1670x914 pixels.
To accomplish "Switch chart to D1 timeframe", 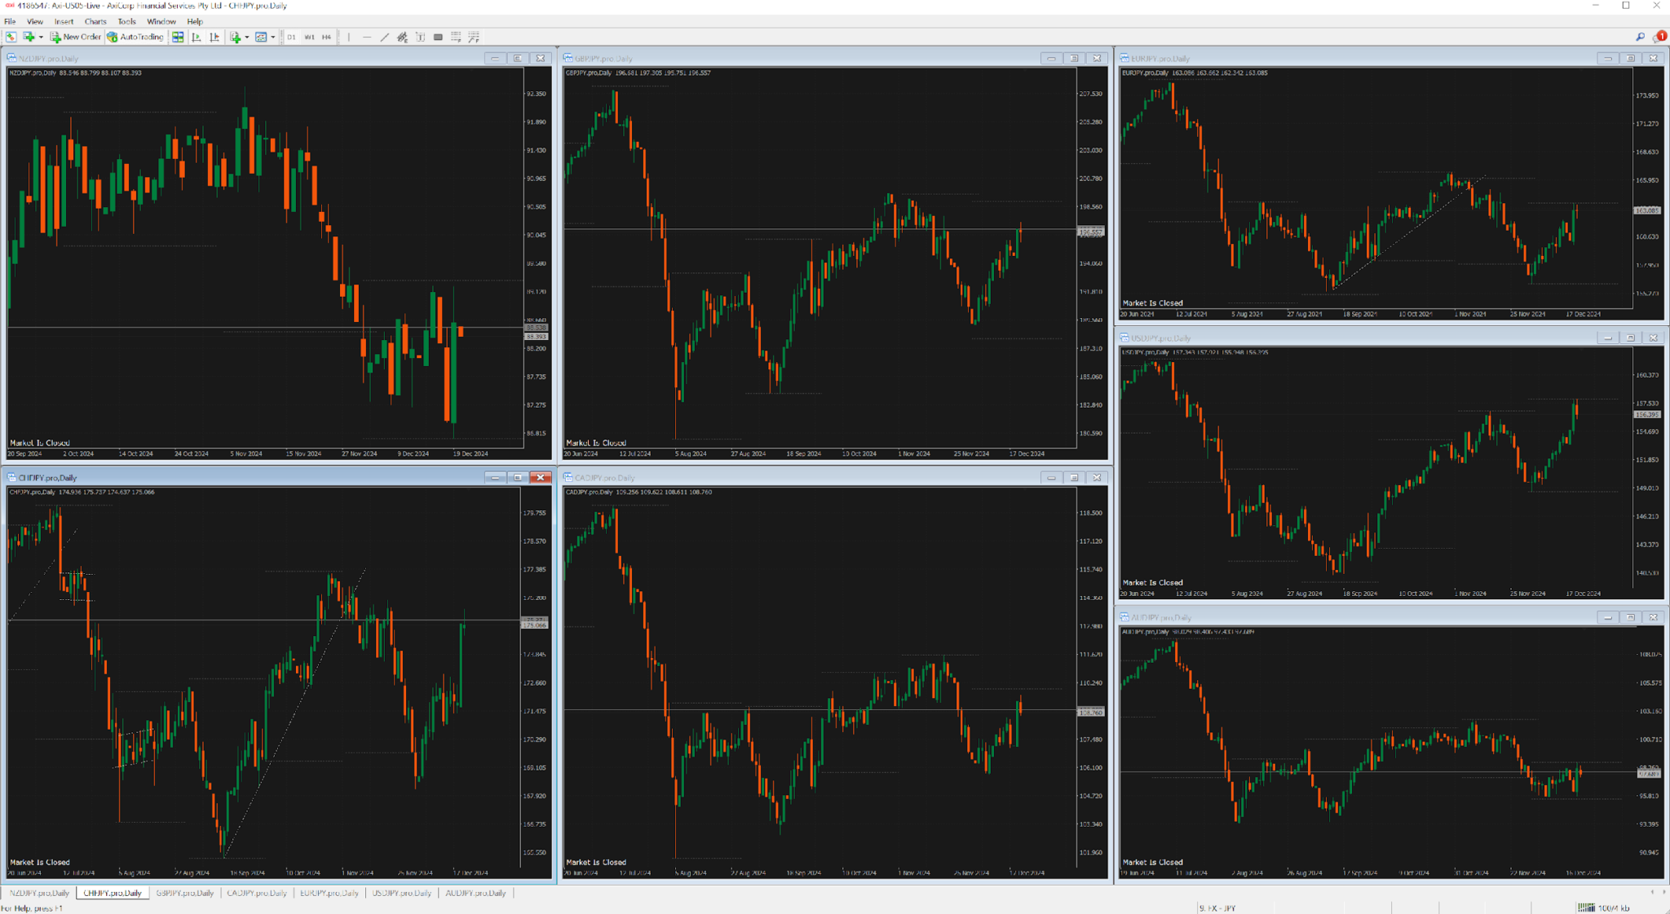I will coord(291,37).
